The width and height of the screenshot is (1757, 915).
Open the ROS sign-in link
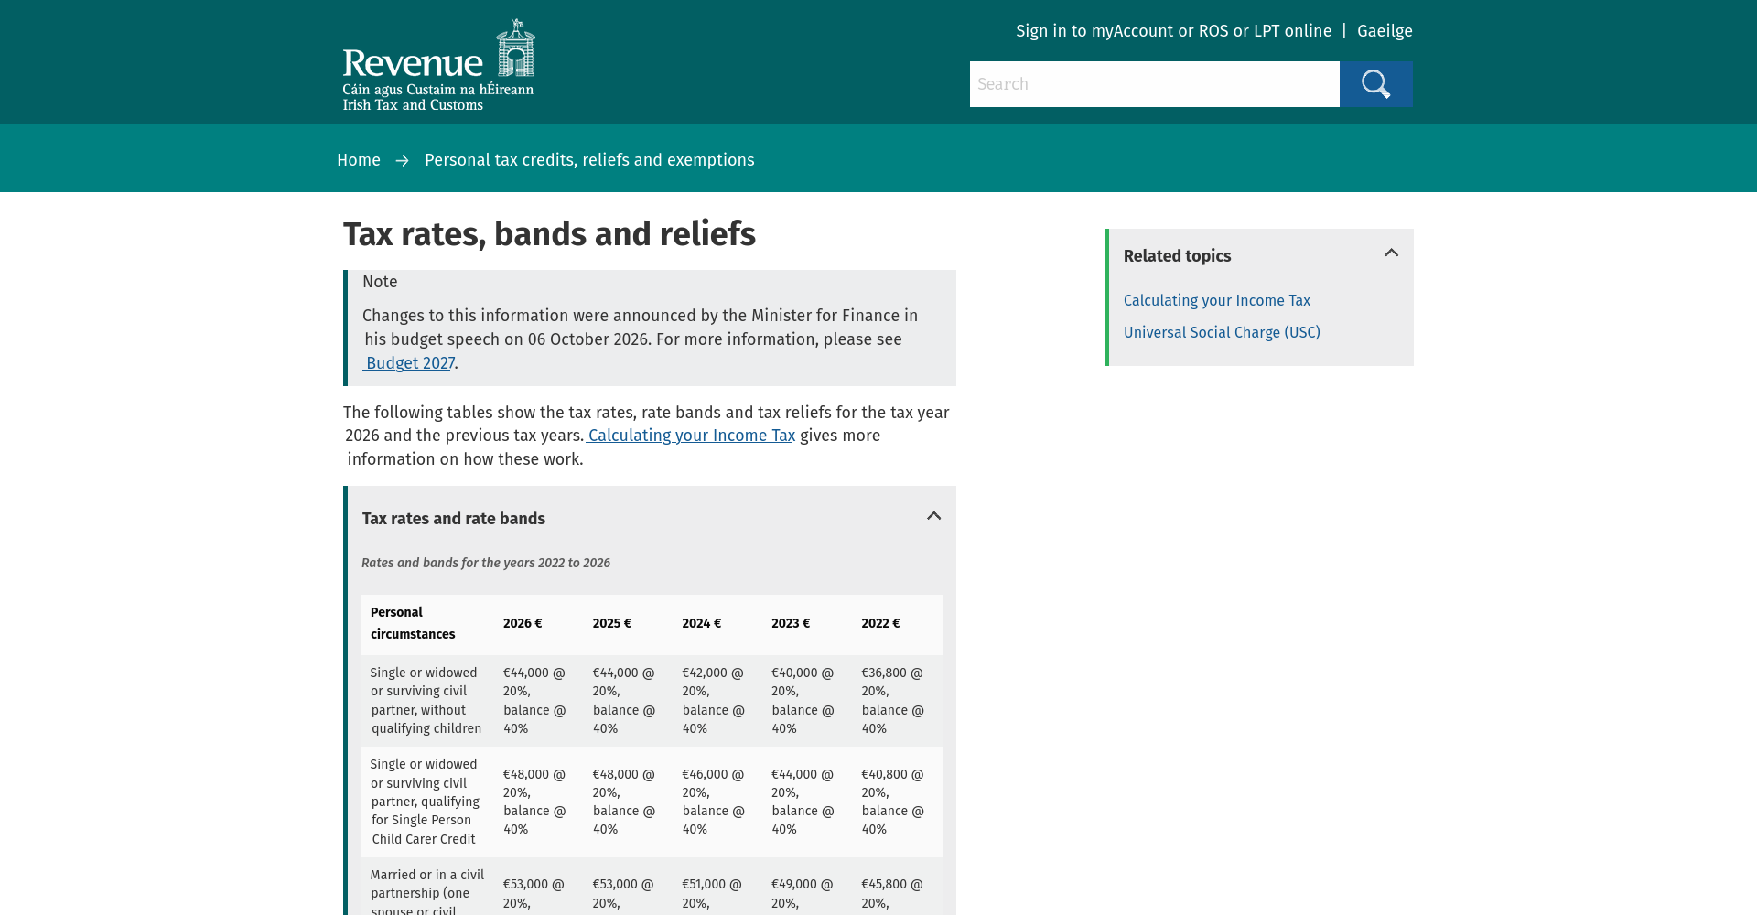pyautogui.click(x=1213, y=31)
